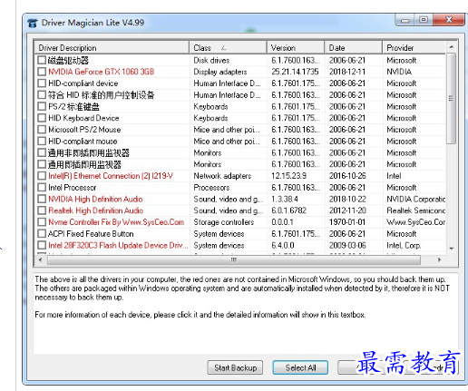Sort list by the Class column header
468x391 pixels.
click(x=228, y=48)
